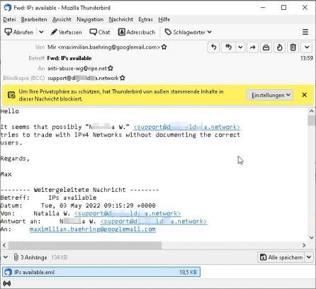Click the Reply arrow icon
The height and width of the screenshot is (289, 316).
[214, 47]
